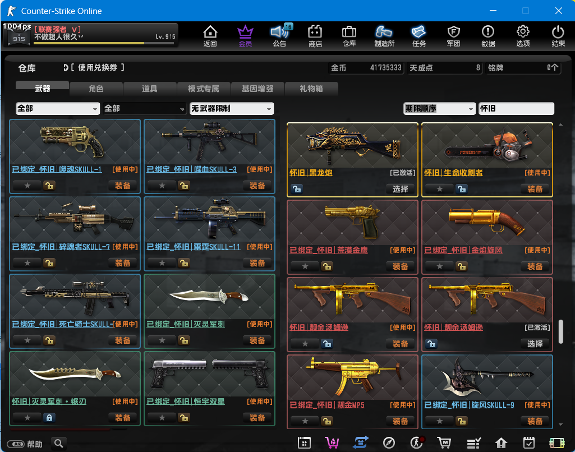Open the 军团 clan shield icon
Image resolution: width=575 pixels, height=452 pixels.
[x=453, y=36]
